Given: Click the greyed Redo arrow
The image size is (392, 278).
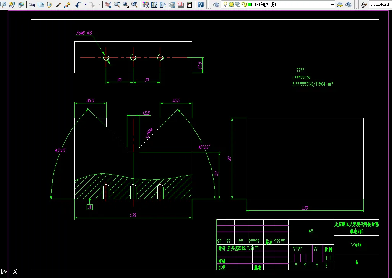Looking at the screenshot, I should tap(92, 5).
